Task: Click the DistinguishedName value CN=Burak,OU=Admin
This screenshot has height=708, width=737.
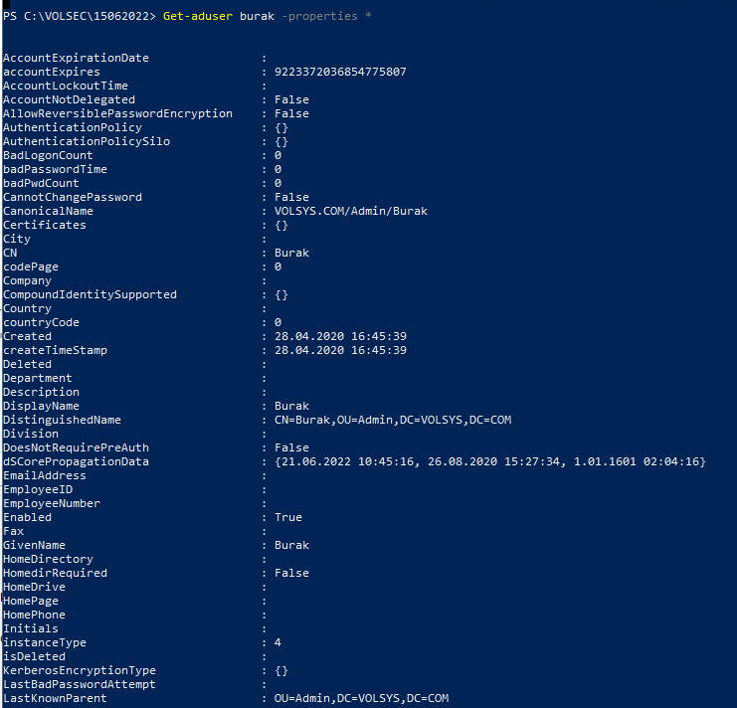Action: coord(393,420)
